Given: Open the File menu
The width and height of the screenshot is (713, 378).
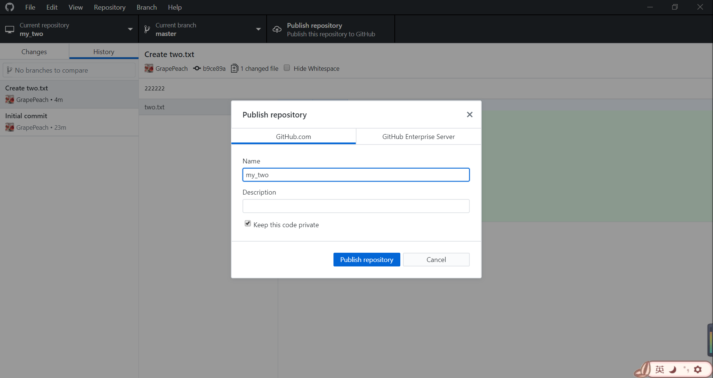Looking at the screenshot, I should (30, 7).
